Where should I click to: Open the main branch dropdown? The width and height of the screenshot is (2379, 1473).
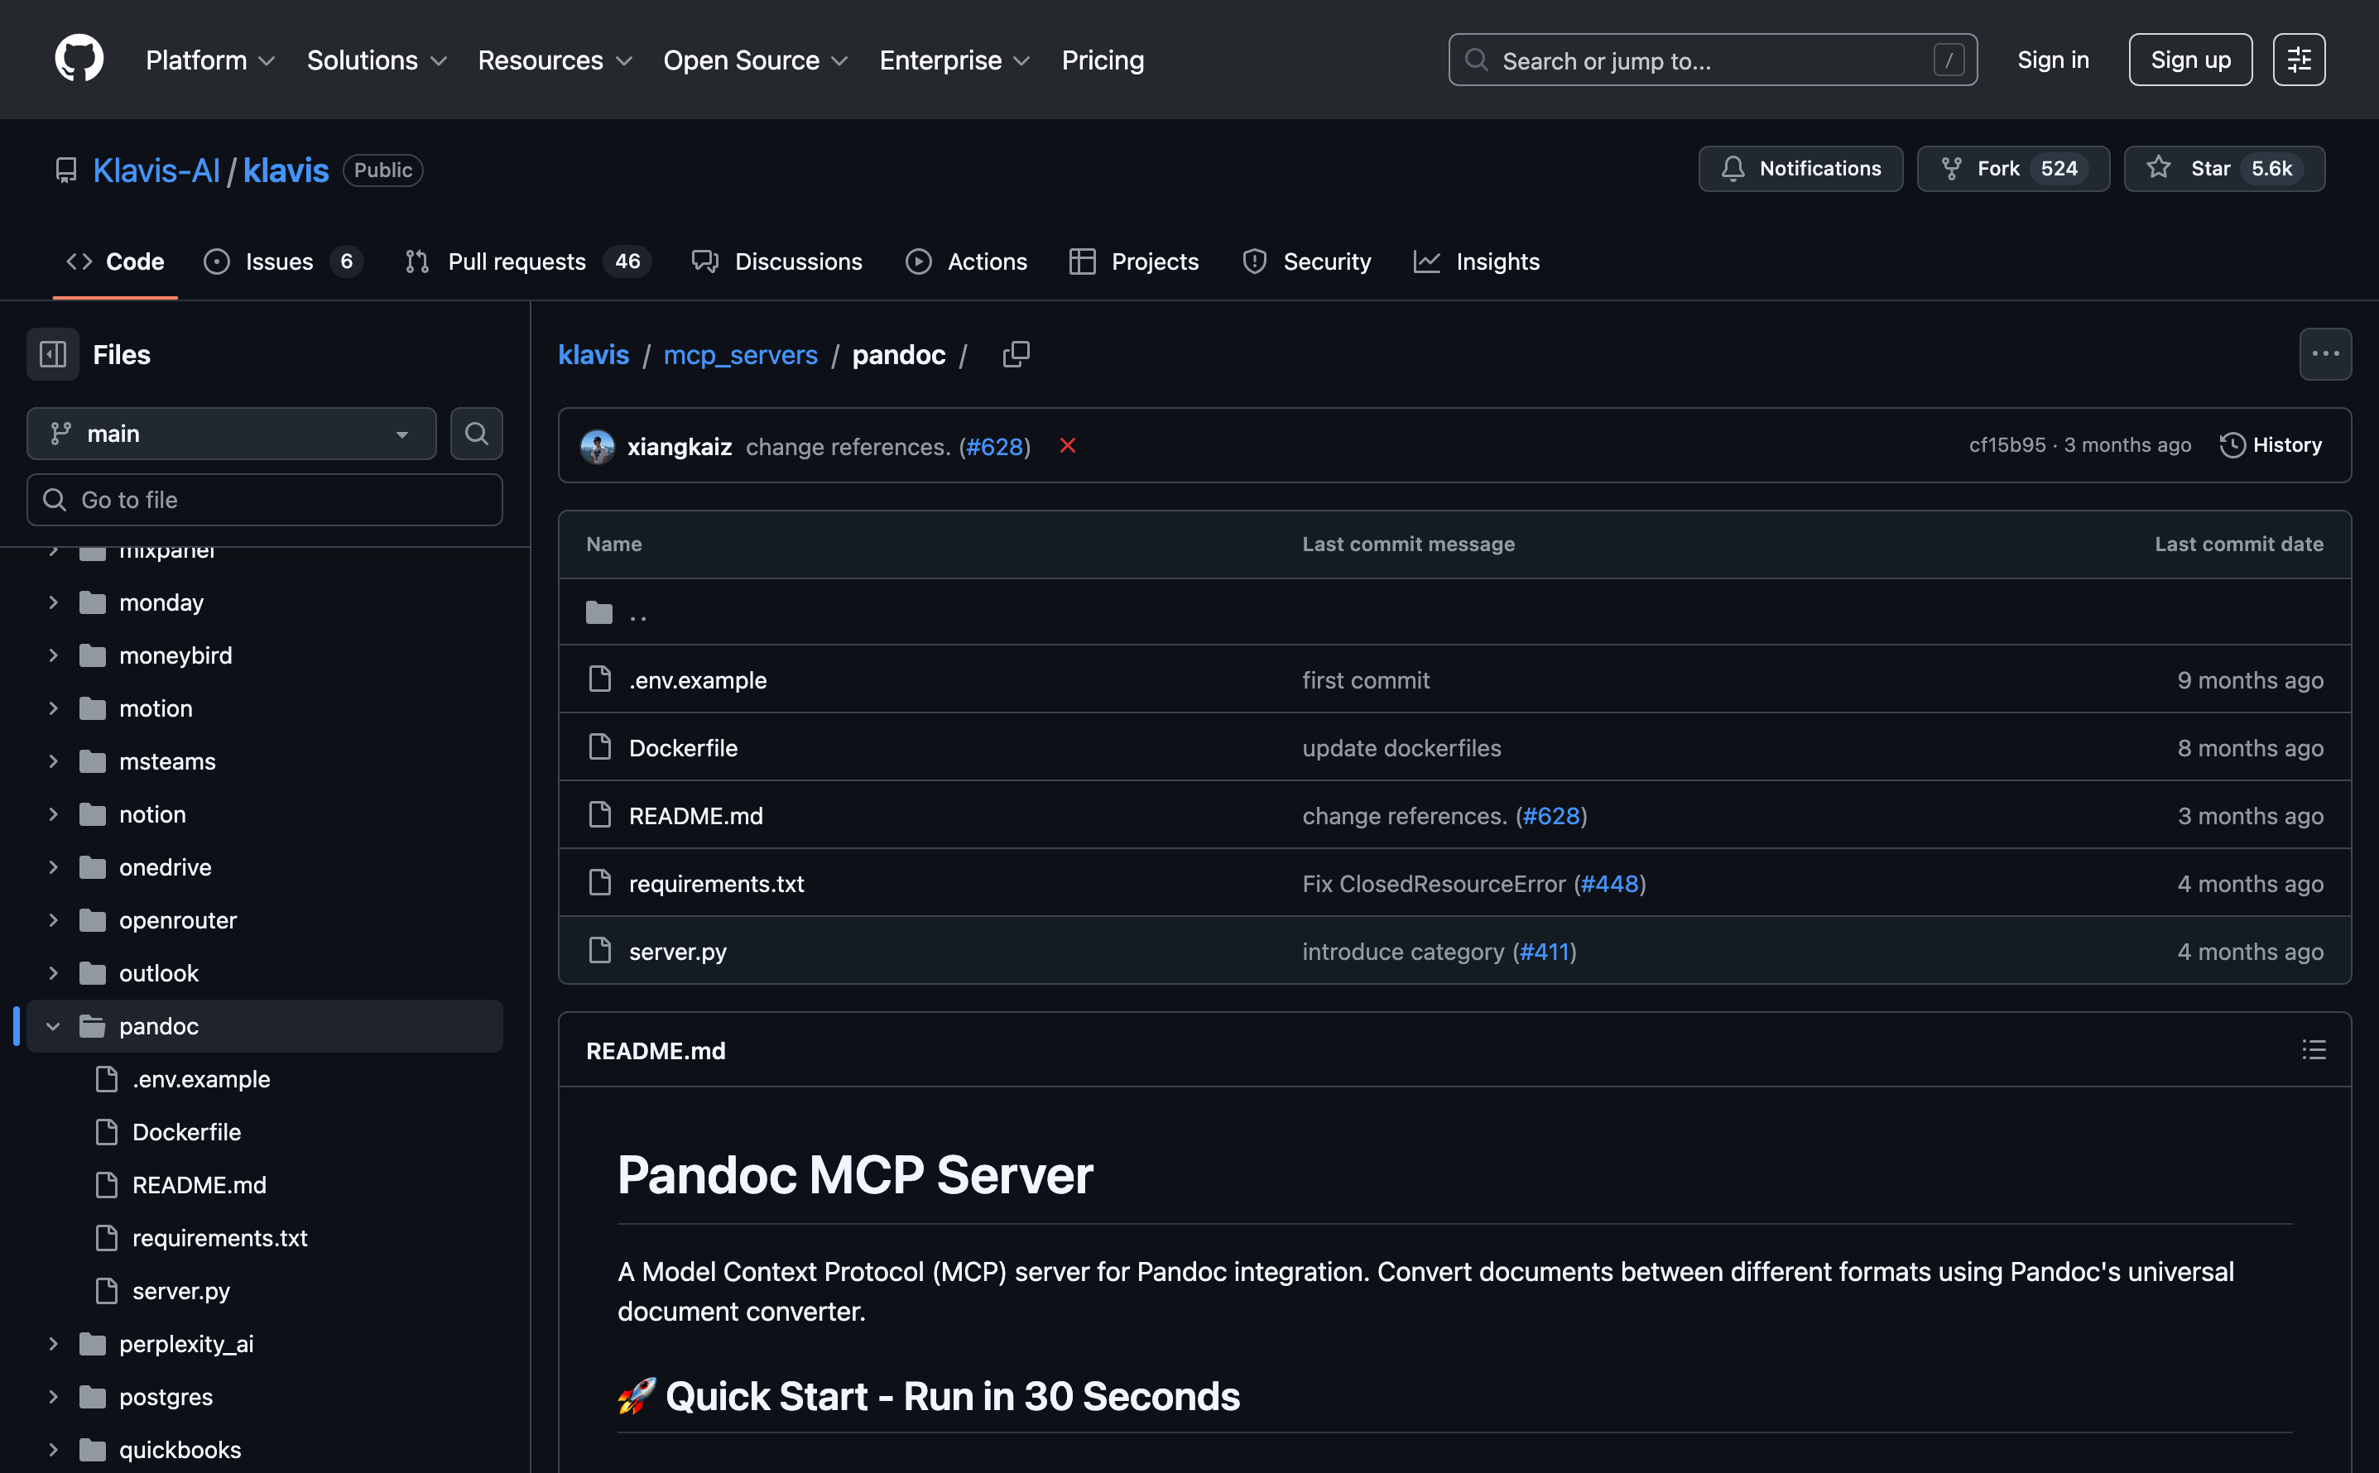tap(231, 434)
